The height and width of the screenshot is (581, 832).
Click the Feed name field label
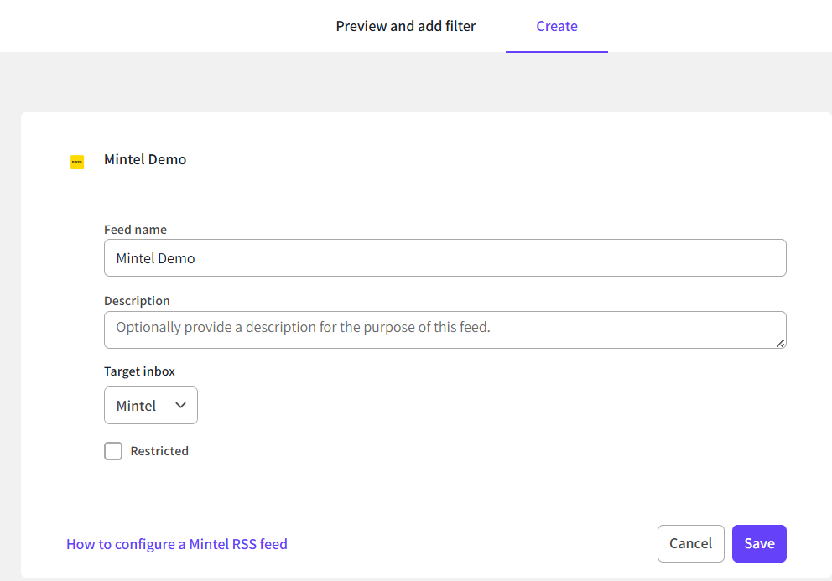pyautogui.click(x=135, y=230)
